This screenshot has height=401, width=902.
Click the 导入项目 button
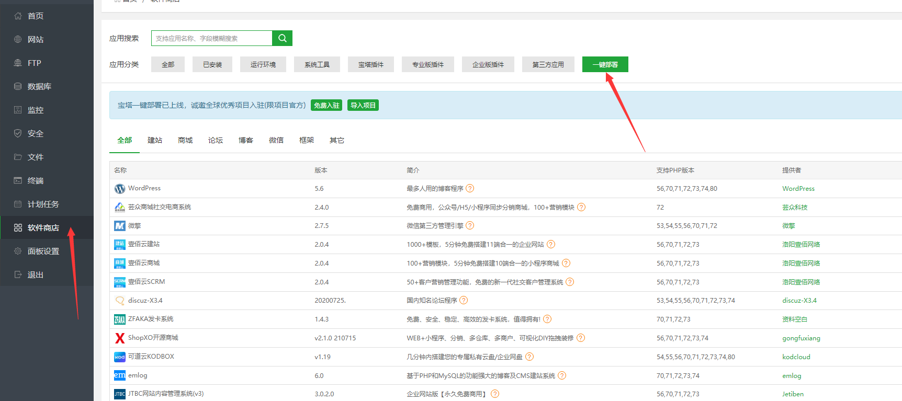click(x=363, y=105)
